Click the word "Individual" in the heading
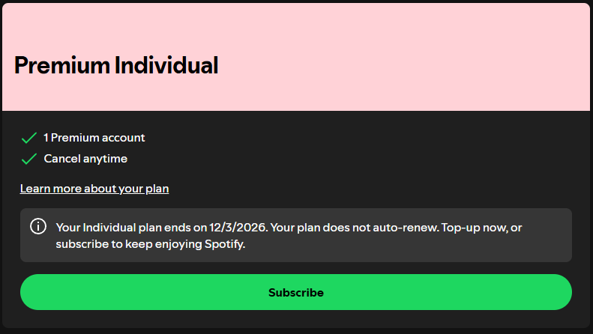This screenshot has width=593, height=334. pos(166,66)
